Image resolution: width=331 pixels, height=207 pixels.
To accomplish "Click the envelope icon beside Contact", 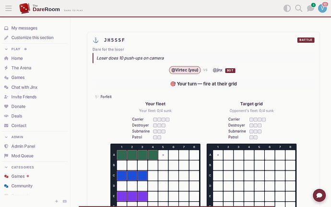I will (6, 126).
